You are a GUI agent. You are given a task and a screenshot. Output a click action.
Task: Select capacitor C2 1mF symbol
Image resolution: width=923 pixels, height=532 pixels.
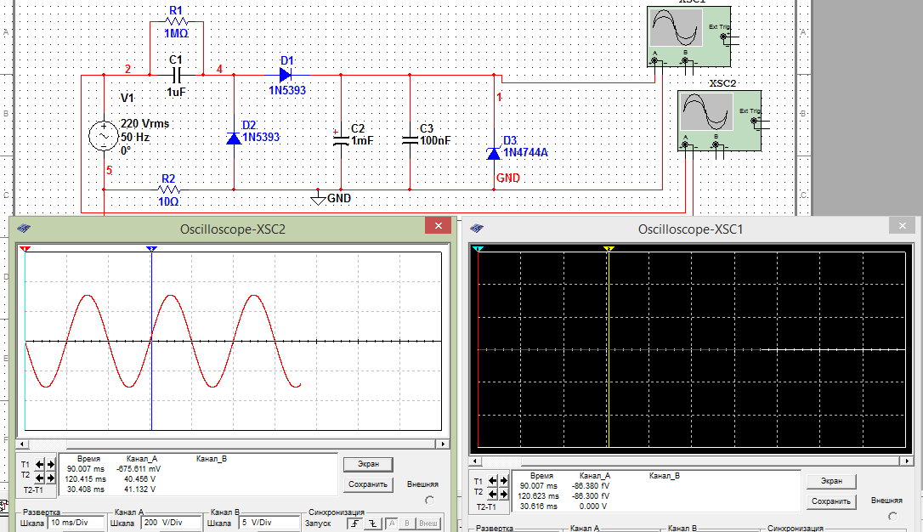click(x=341, y=140)
